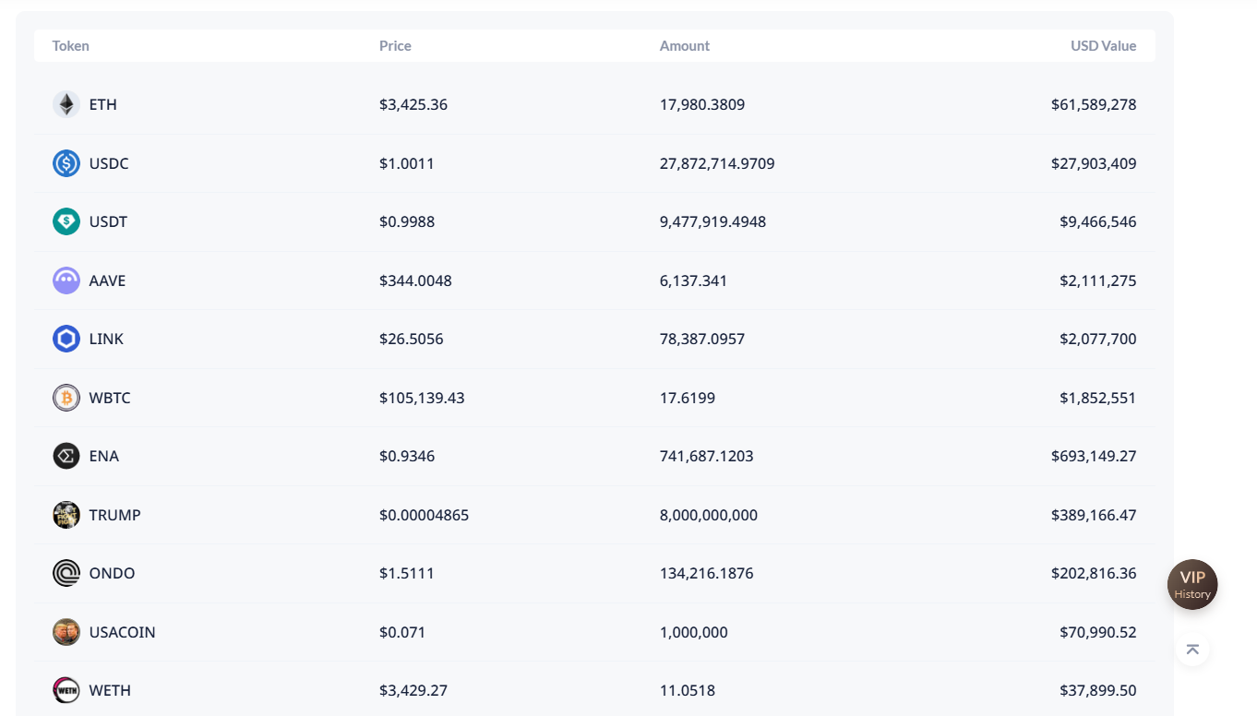This screenshot has width=1257, height=716.
Task: Click WETH price $3,429.27
Action: [413, 690]
